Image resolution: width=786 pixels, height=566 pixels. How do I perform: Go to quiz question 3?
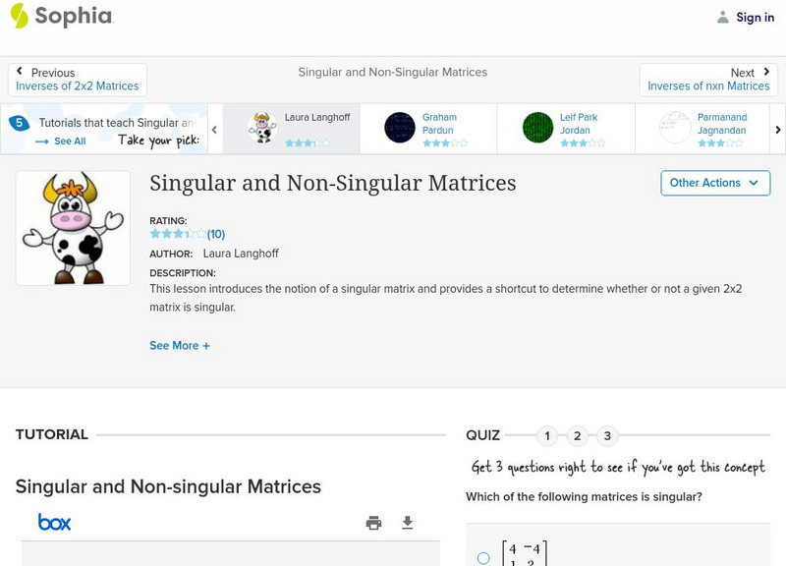click(607, 435)
